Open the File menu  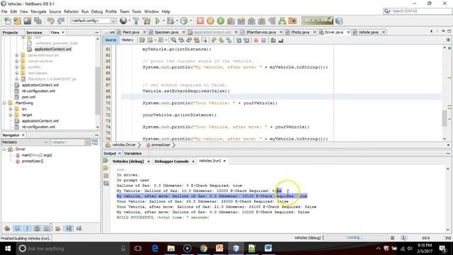click(4, 11)
